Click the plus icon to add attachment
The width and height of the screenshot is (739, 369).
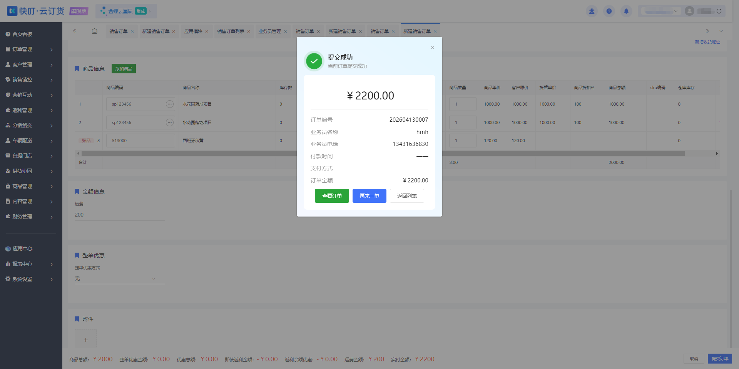[x=85, y=340]
